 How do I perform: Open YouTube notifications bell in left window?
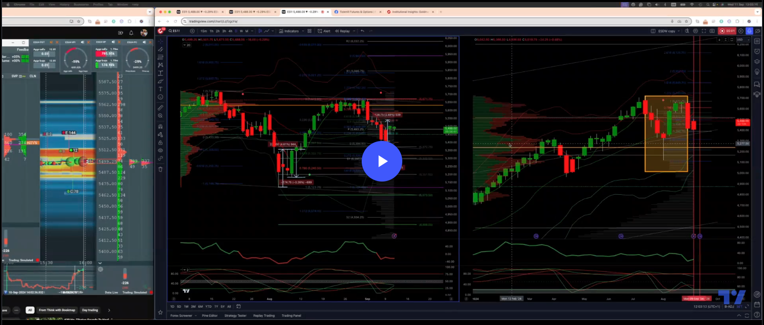tap(131, 33)
